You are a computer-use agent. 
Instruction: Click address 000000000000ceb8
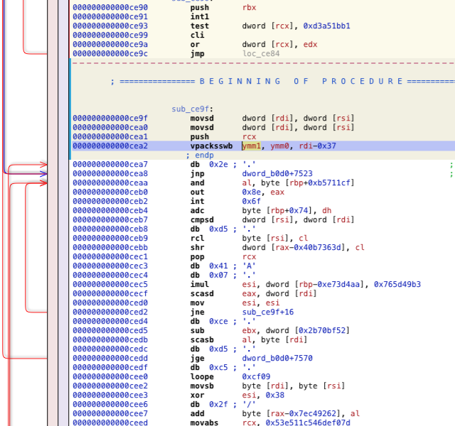click(x=110, y=229)
